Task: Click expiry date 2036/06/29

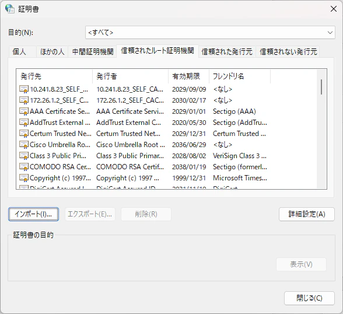Action: [x=189, y=145]
